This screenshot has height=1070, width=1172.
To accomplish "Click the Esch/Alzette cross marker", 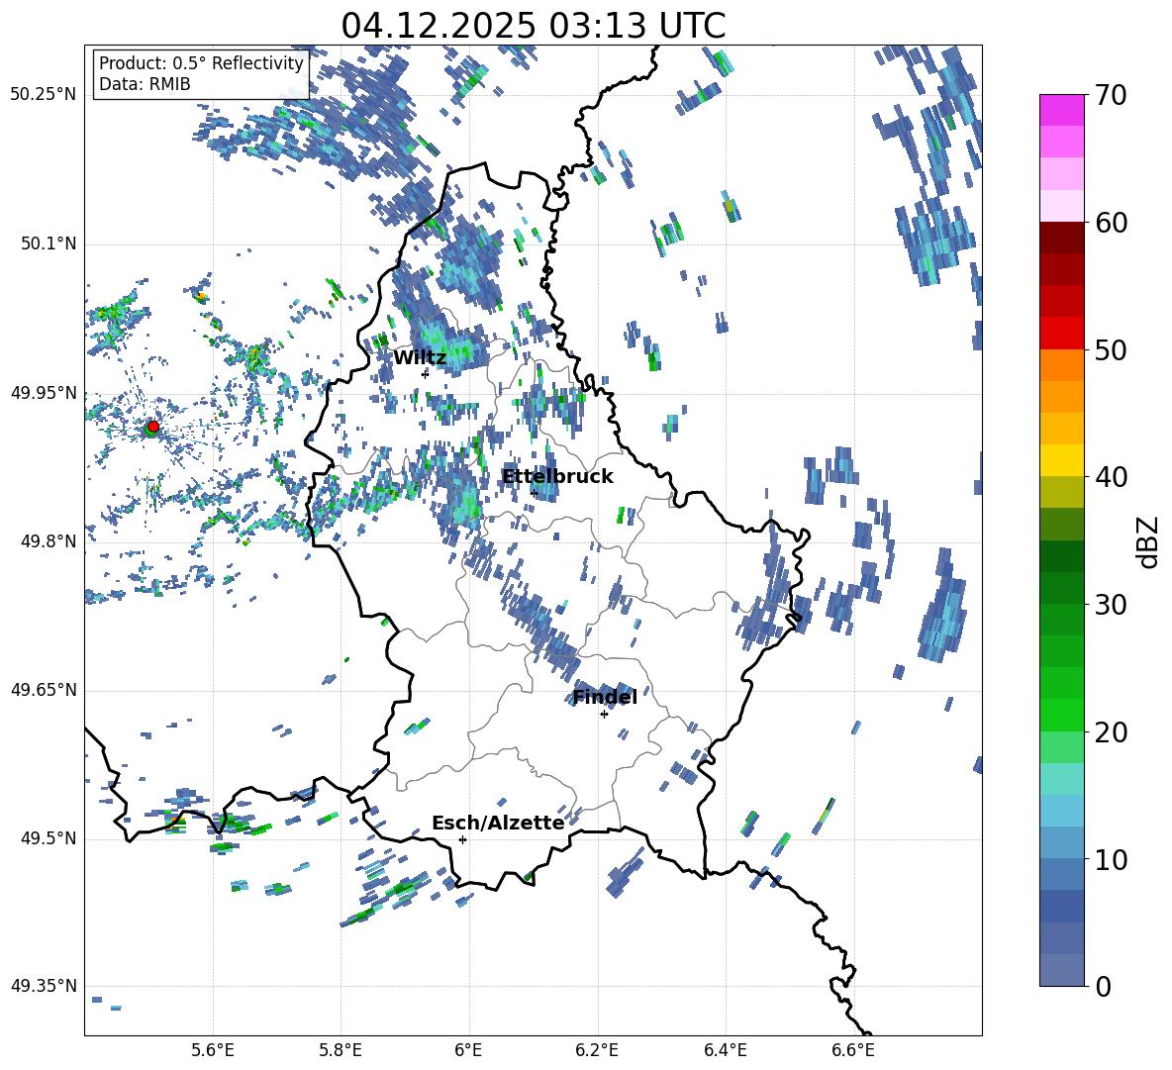I will (x=462, y=839).
